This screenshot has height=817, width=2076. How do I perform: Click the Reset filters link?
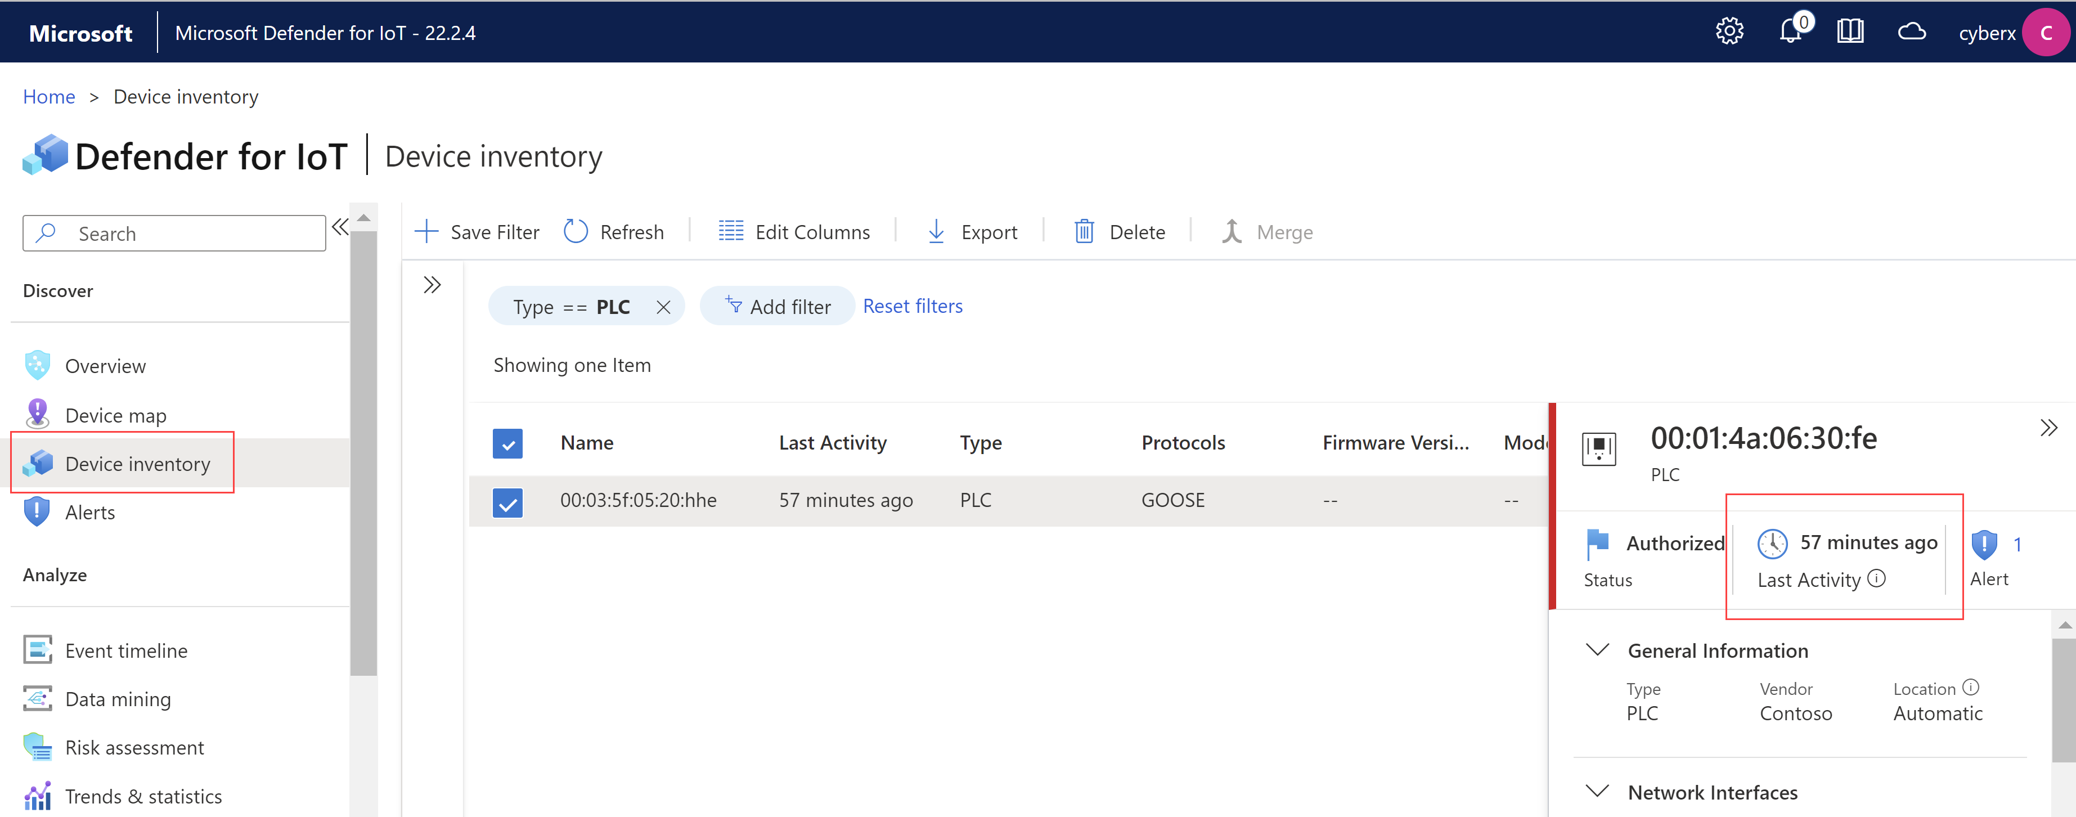tap(912, 306)
